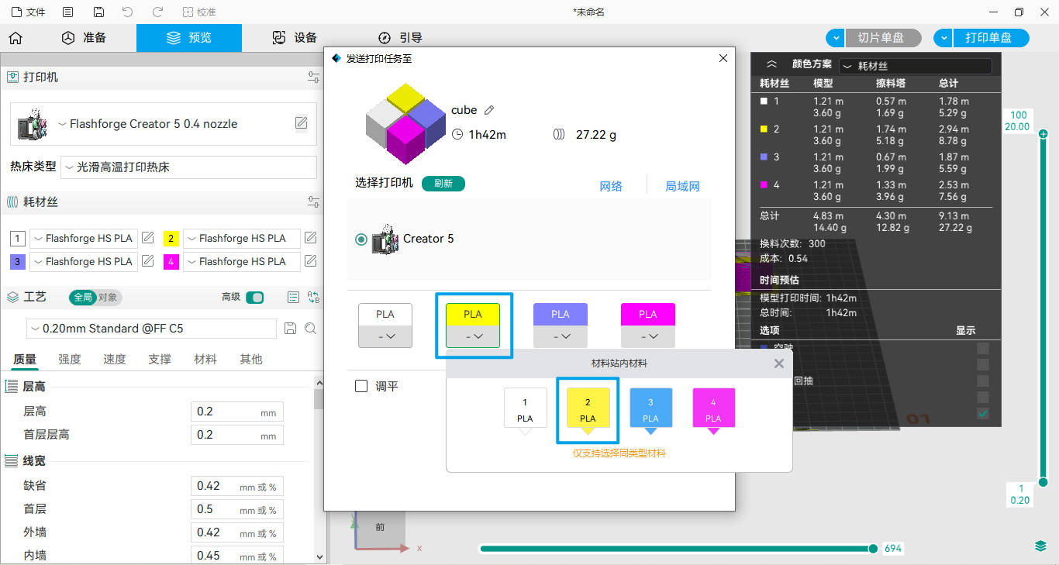The height and width of the screenshot is (565, 1059).
Task: Open printer settings sliders icon in 打印机 header
Action: point(313,77)
